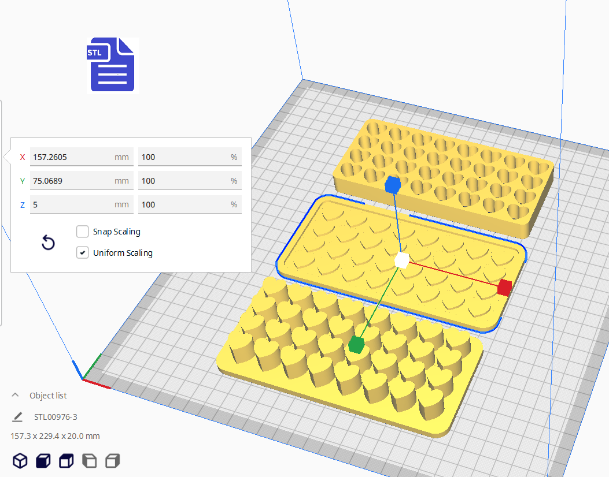
Task: Switch to the 3D view cube icon
Action: 20,461
